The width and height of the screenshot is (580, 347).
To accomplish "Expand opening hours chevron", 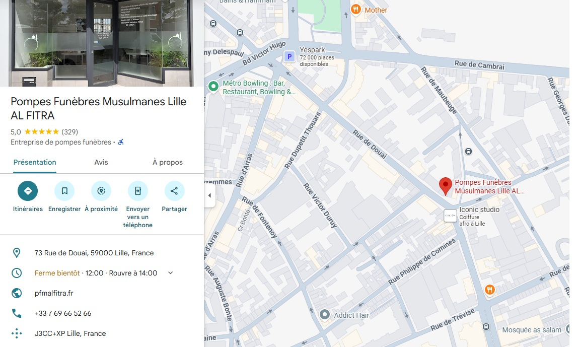I will [170, 273].
